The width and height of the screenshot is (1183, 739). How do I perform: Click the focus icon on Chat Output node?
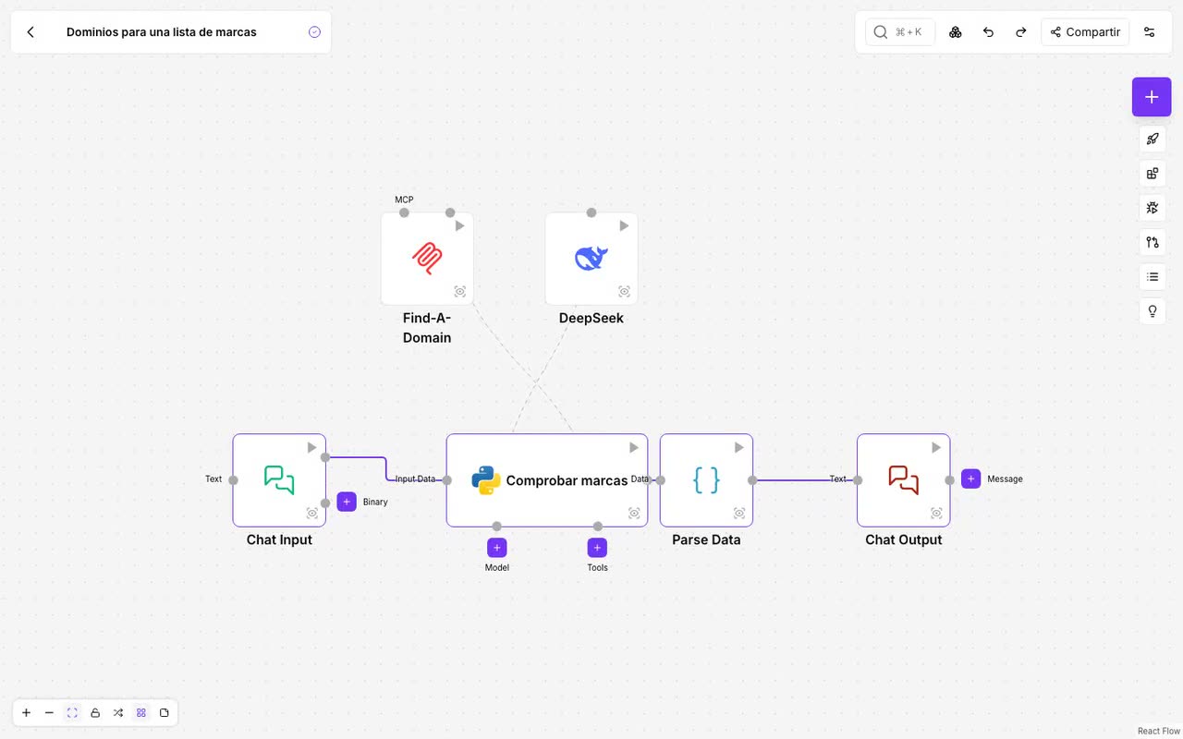936,514
